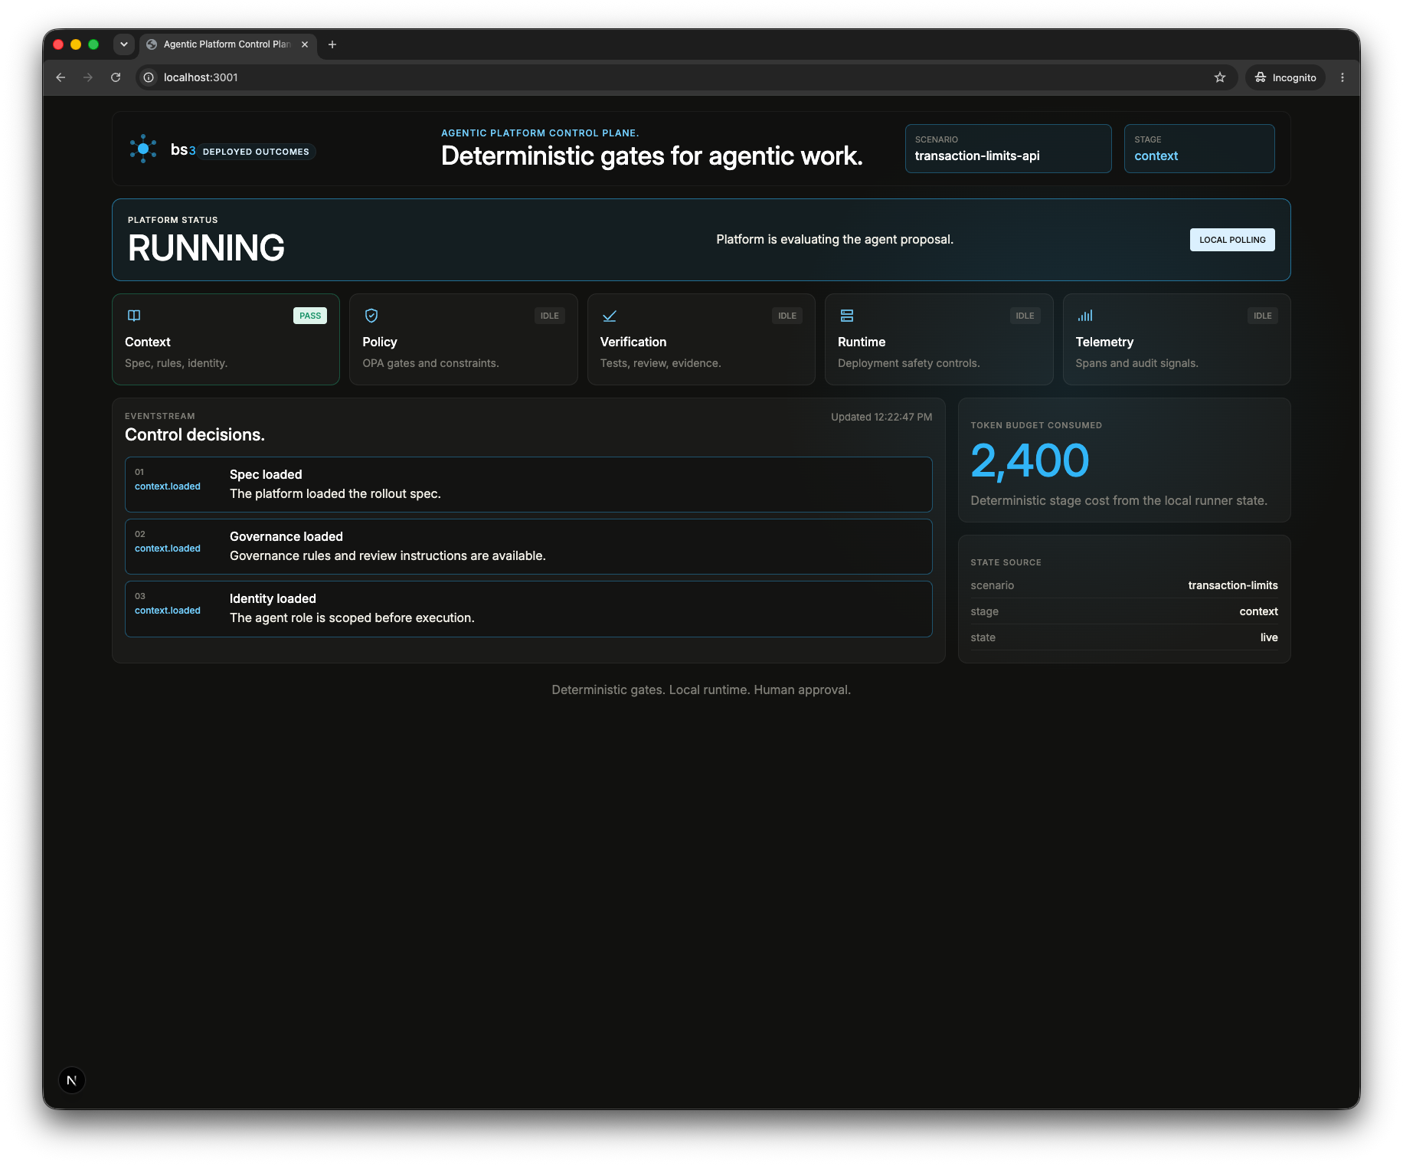The height and width of the screenshot is (1166, 1403).
Task: Click context.loaded tag under event 03
Action: tap(168, 611)
